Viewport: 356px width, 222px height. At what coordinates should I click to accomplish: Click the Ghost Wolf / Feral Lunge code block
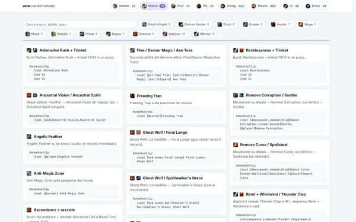click(176, 157)
